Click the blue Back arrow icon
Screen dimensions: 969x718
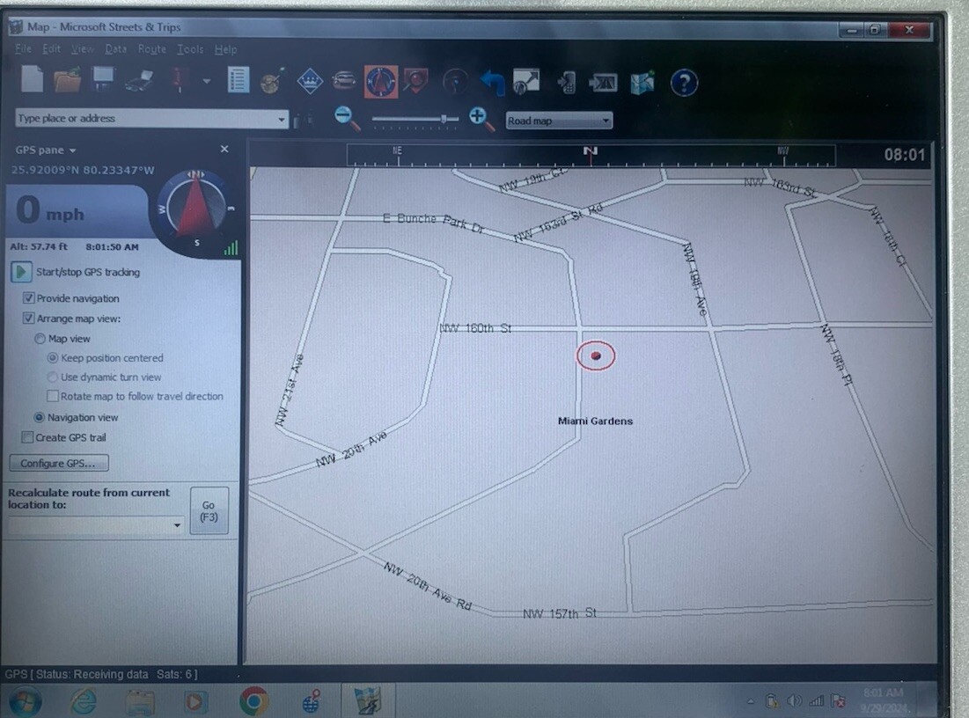tap(492, 82)
